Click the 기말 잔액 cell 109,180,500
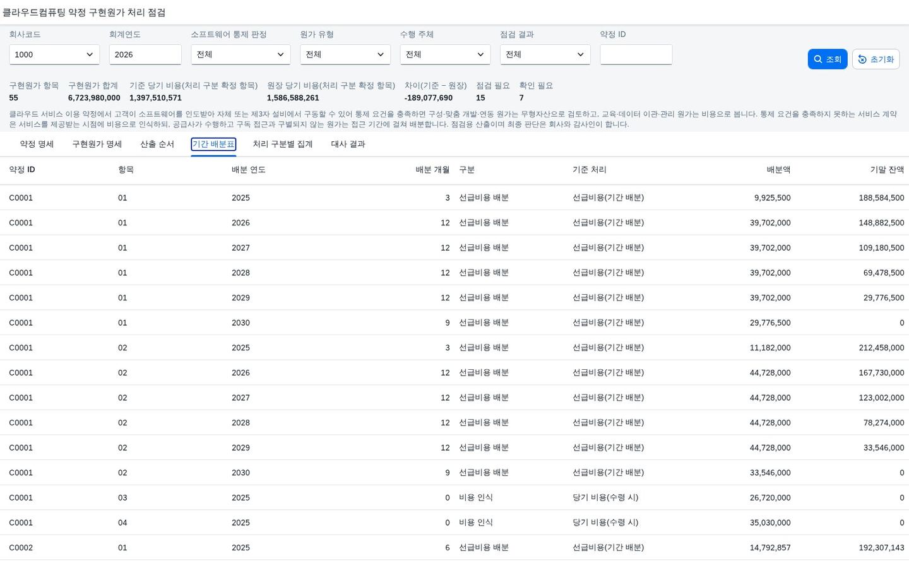This screenshot has width=909, height=568. coord(881,247)
